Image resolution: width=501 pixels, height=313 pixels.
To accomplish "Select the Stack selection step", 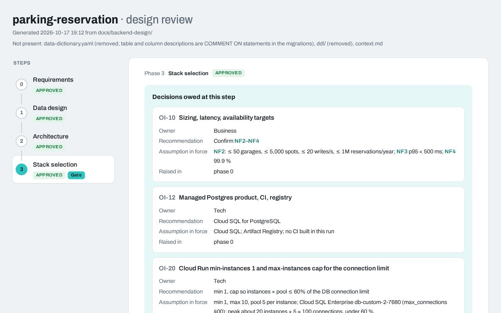I will [x=63, y=169].
